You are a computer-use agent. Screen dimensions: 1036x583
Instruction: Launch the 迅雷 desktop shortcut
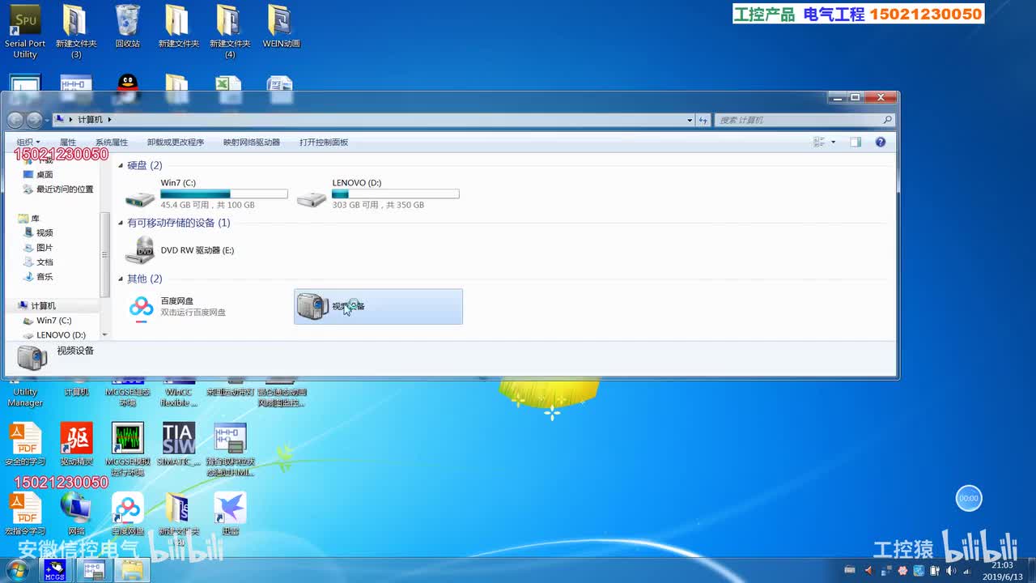pyautogui.click(x=230, y=513)
